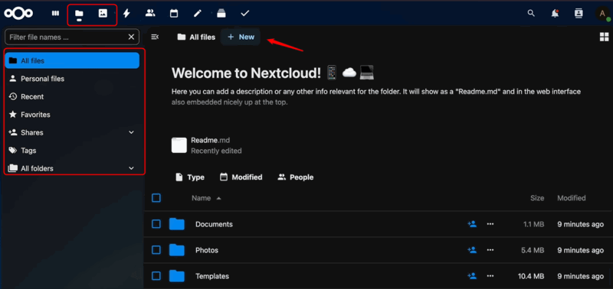
Task: Open actions menu for Photos
Action: point(490,250)
